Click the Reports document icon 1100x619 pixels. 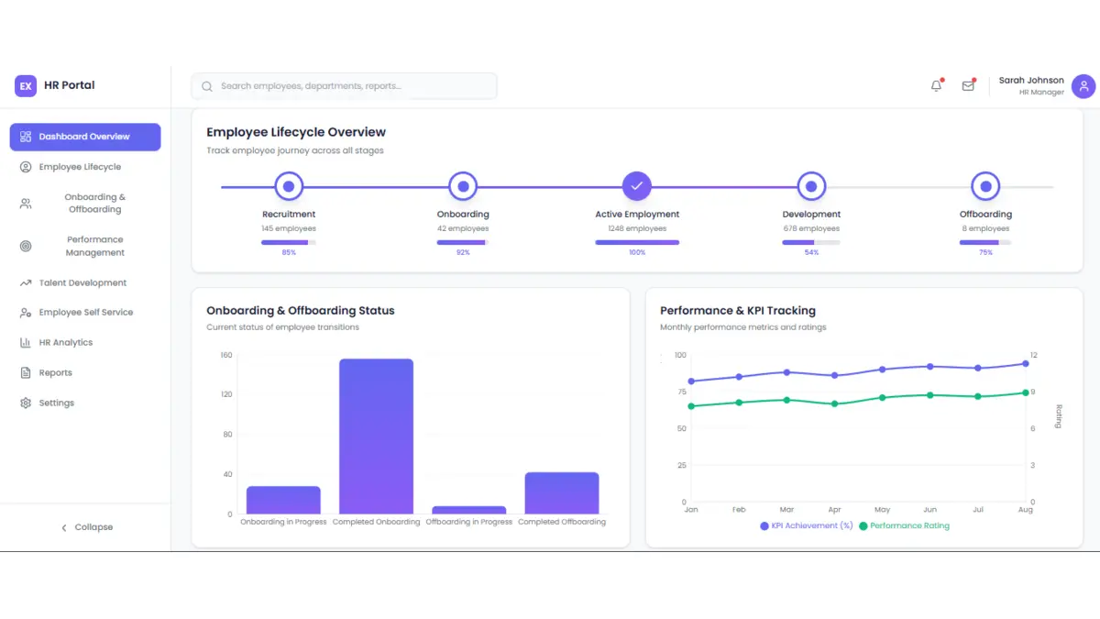26,373
